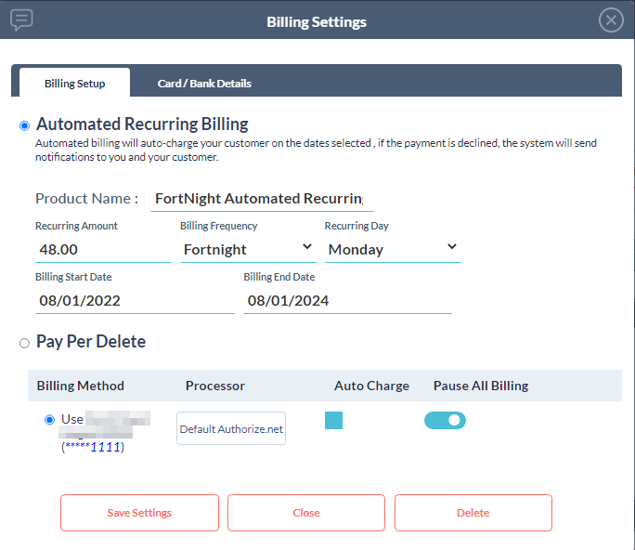Screen dimensions: 635x550
Task: Open the Recurring Day dropdown
Action: (x=393, y=249)
